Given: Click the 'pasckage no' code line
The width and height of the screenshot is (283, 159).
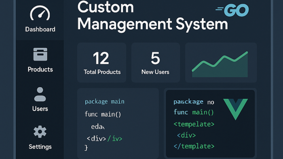Looking at the screenshot, I should 194,102.
